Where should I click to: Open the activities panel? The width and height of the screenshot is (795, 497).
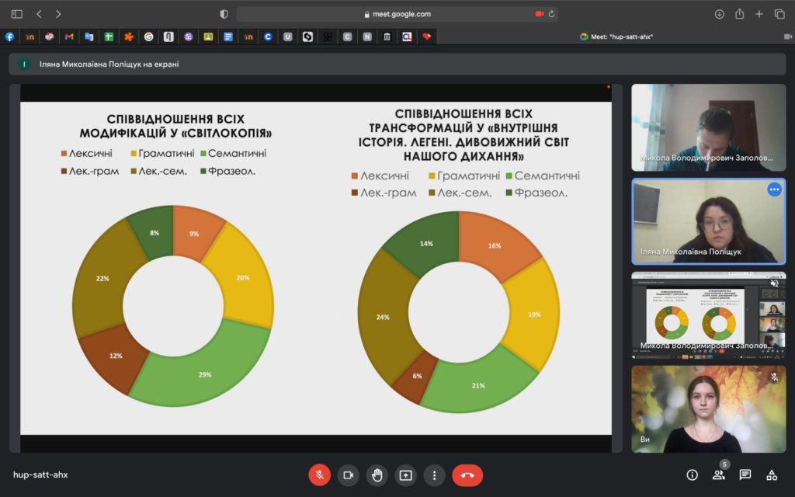(x=772, y=475)
